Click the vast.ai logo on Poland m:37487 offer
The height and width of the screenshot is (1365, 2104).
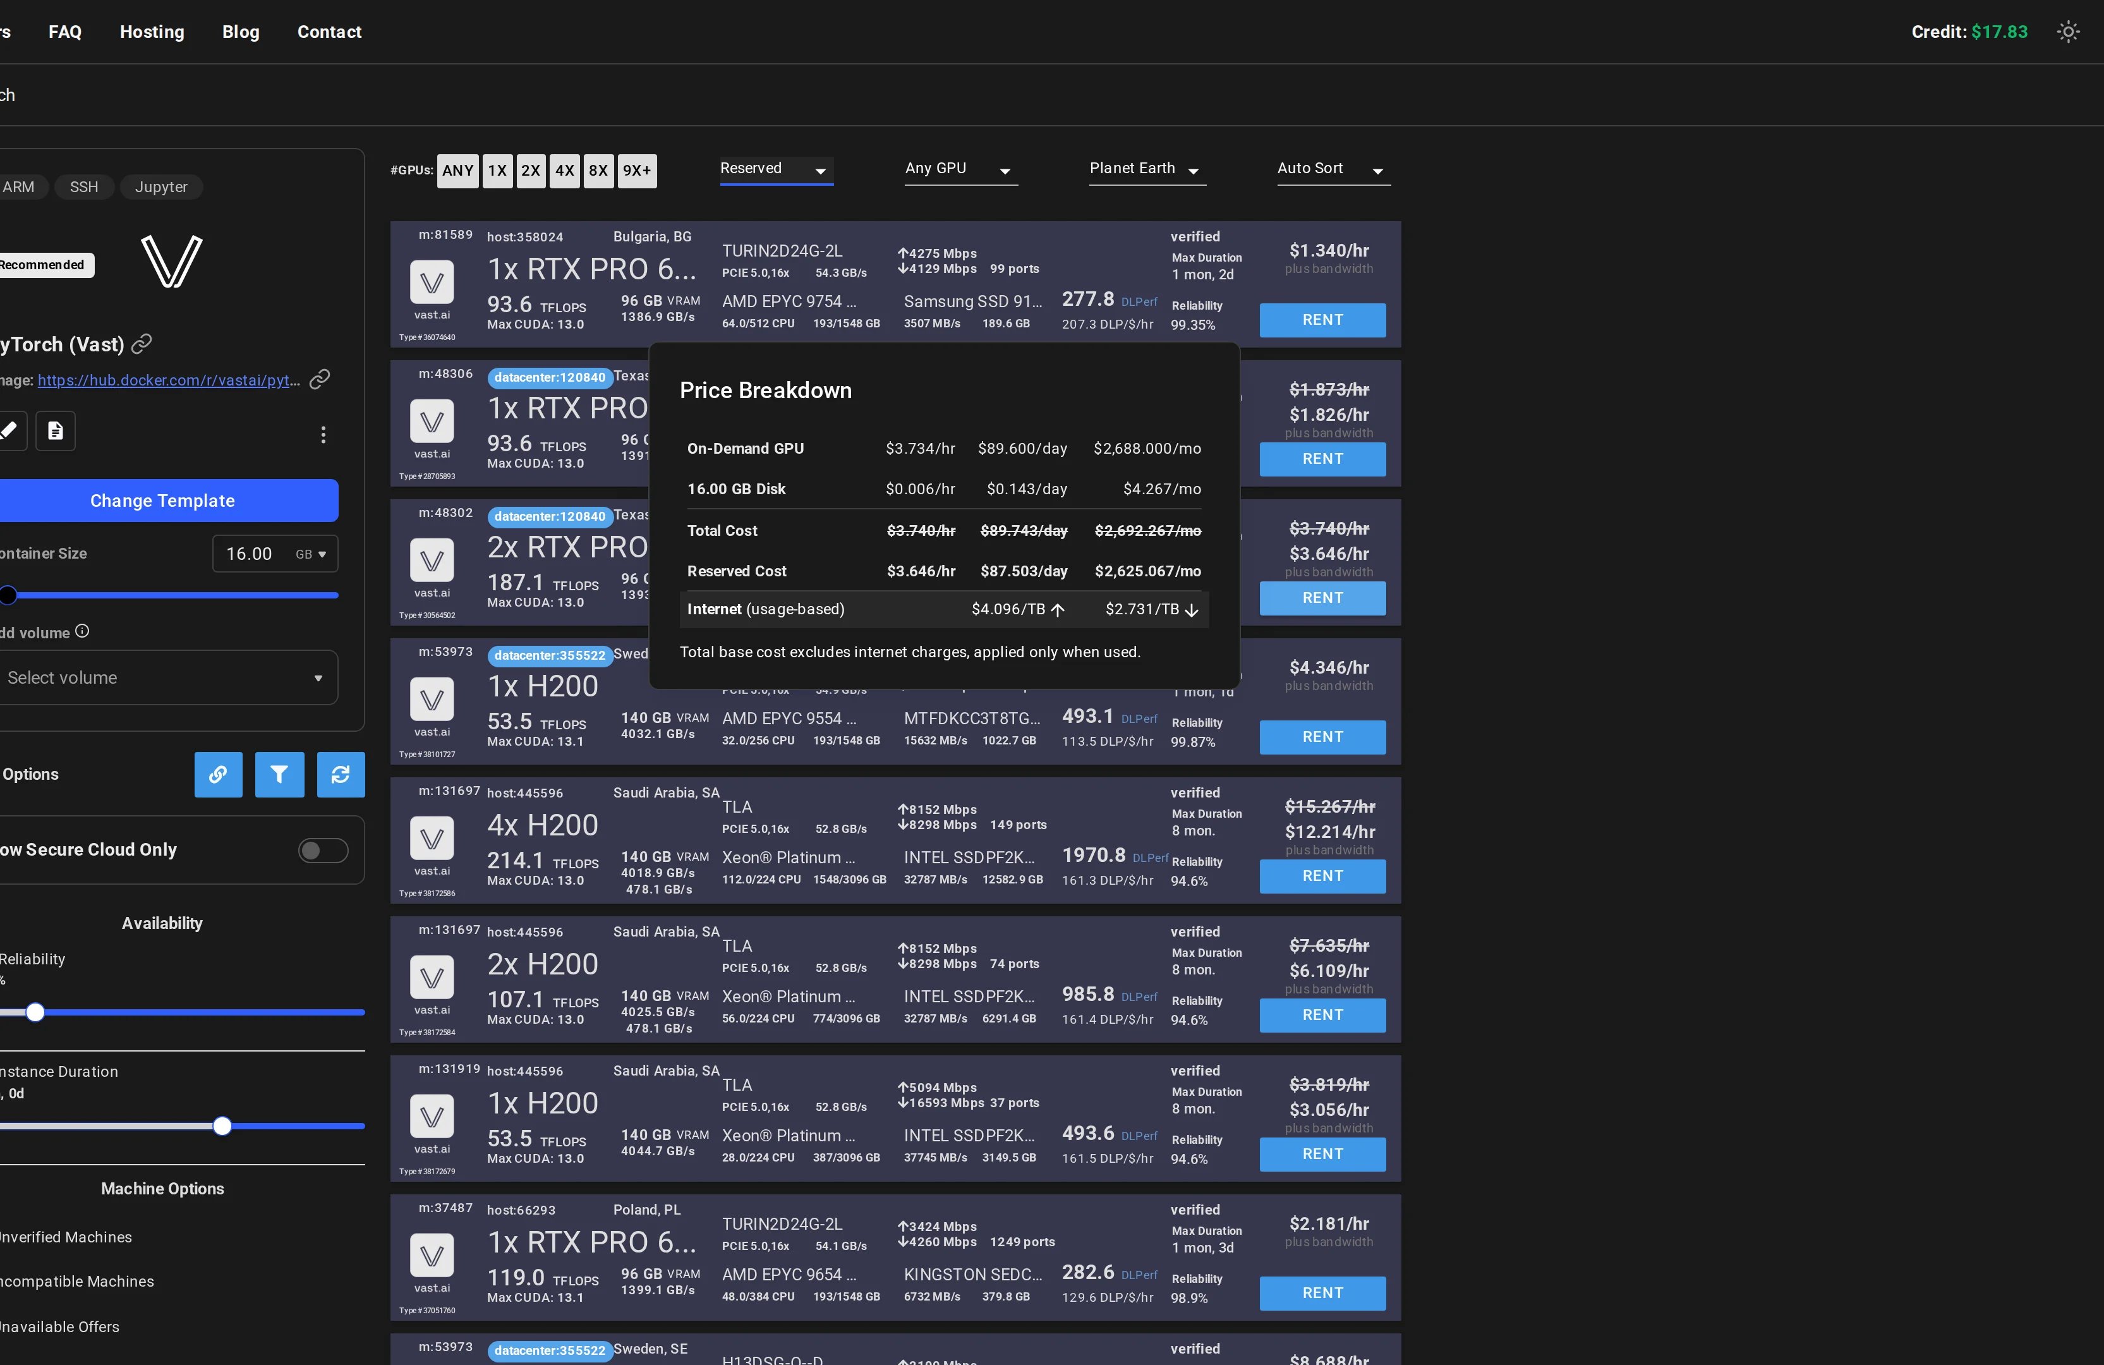pos(432,1256)
